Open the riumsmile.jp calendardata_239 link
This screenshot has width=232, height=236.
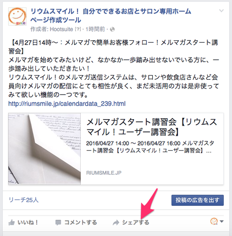(67, 104)
